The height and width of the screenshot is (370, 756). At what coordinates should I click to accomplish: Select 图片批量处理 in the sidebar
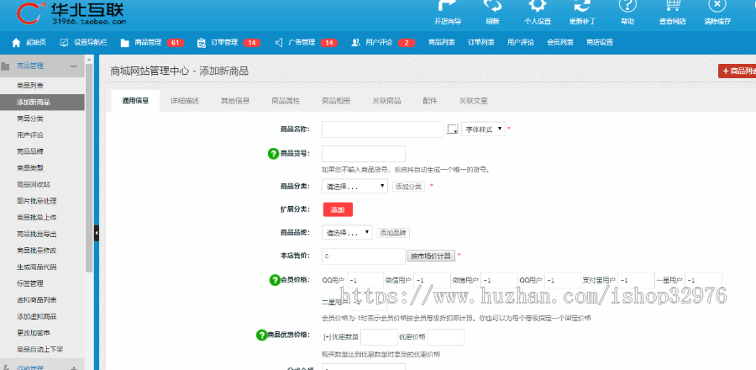(37, 201)
